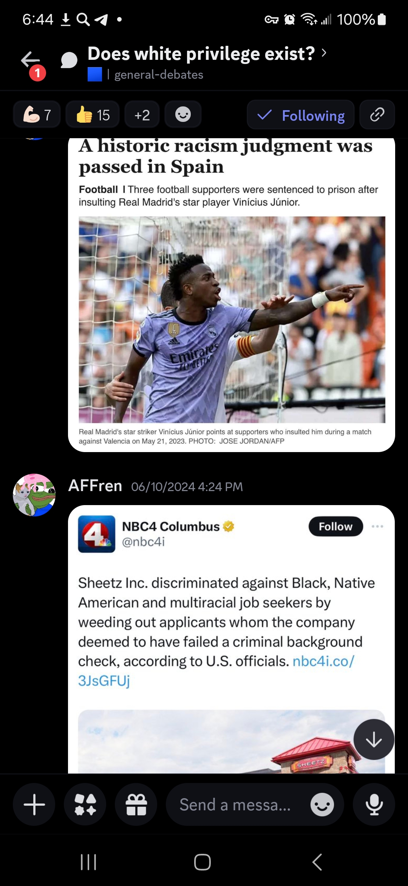This screenshot has height=886, width=408.
Task: Jump to latest messages arrow button
Action: pyautogui.click(x=374, y=739)
